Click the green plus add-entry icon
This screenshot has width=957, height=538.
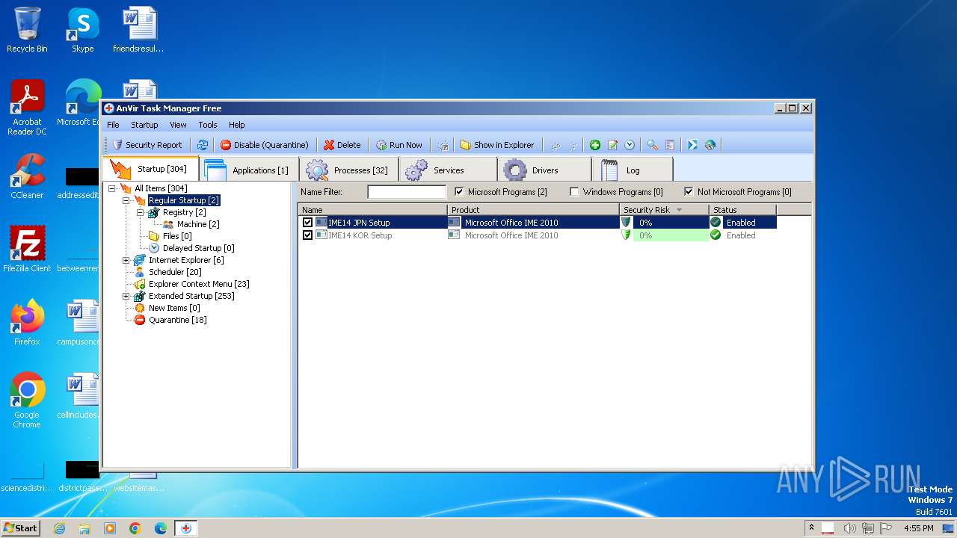pos(595,145)
